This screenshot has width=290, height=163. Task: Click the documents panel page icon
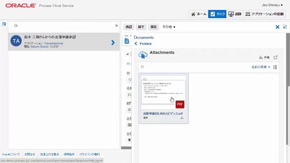pos(127,41)
